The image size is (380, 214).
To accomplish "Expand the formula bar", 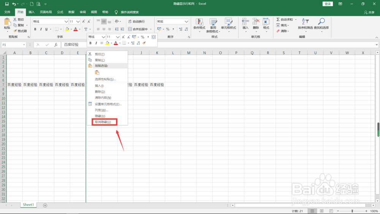I will tap(377, 45).
